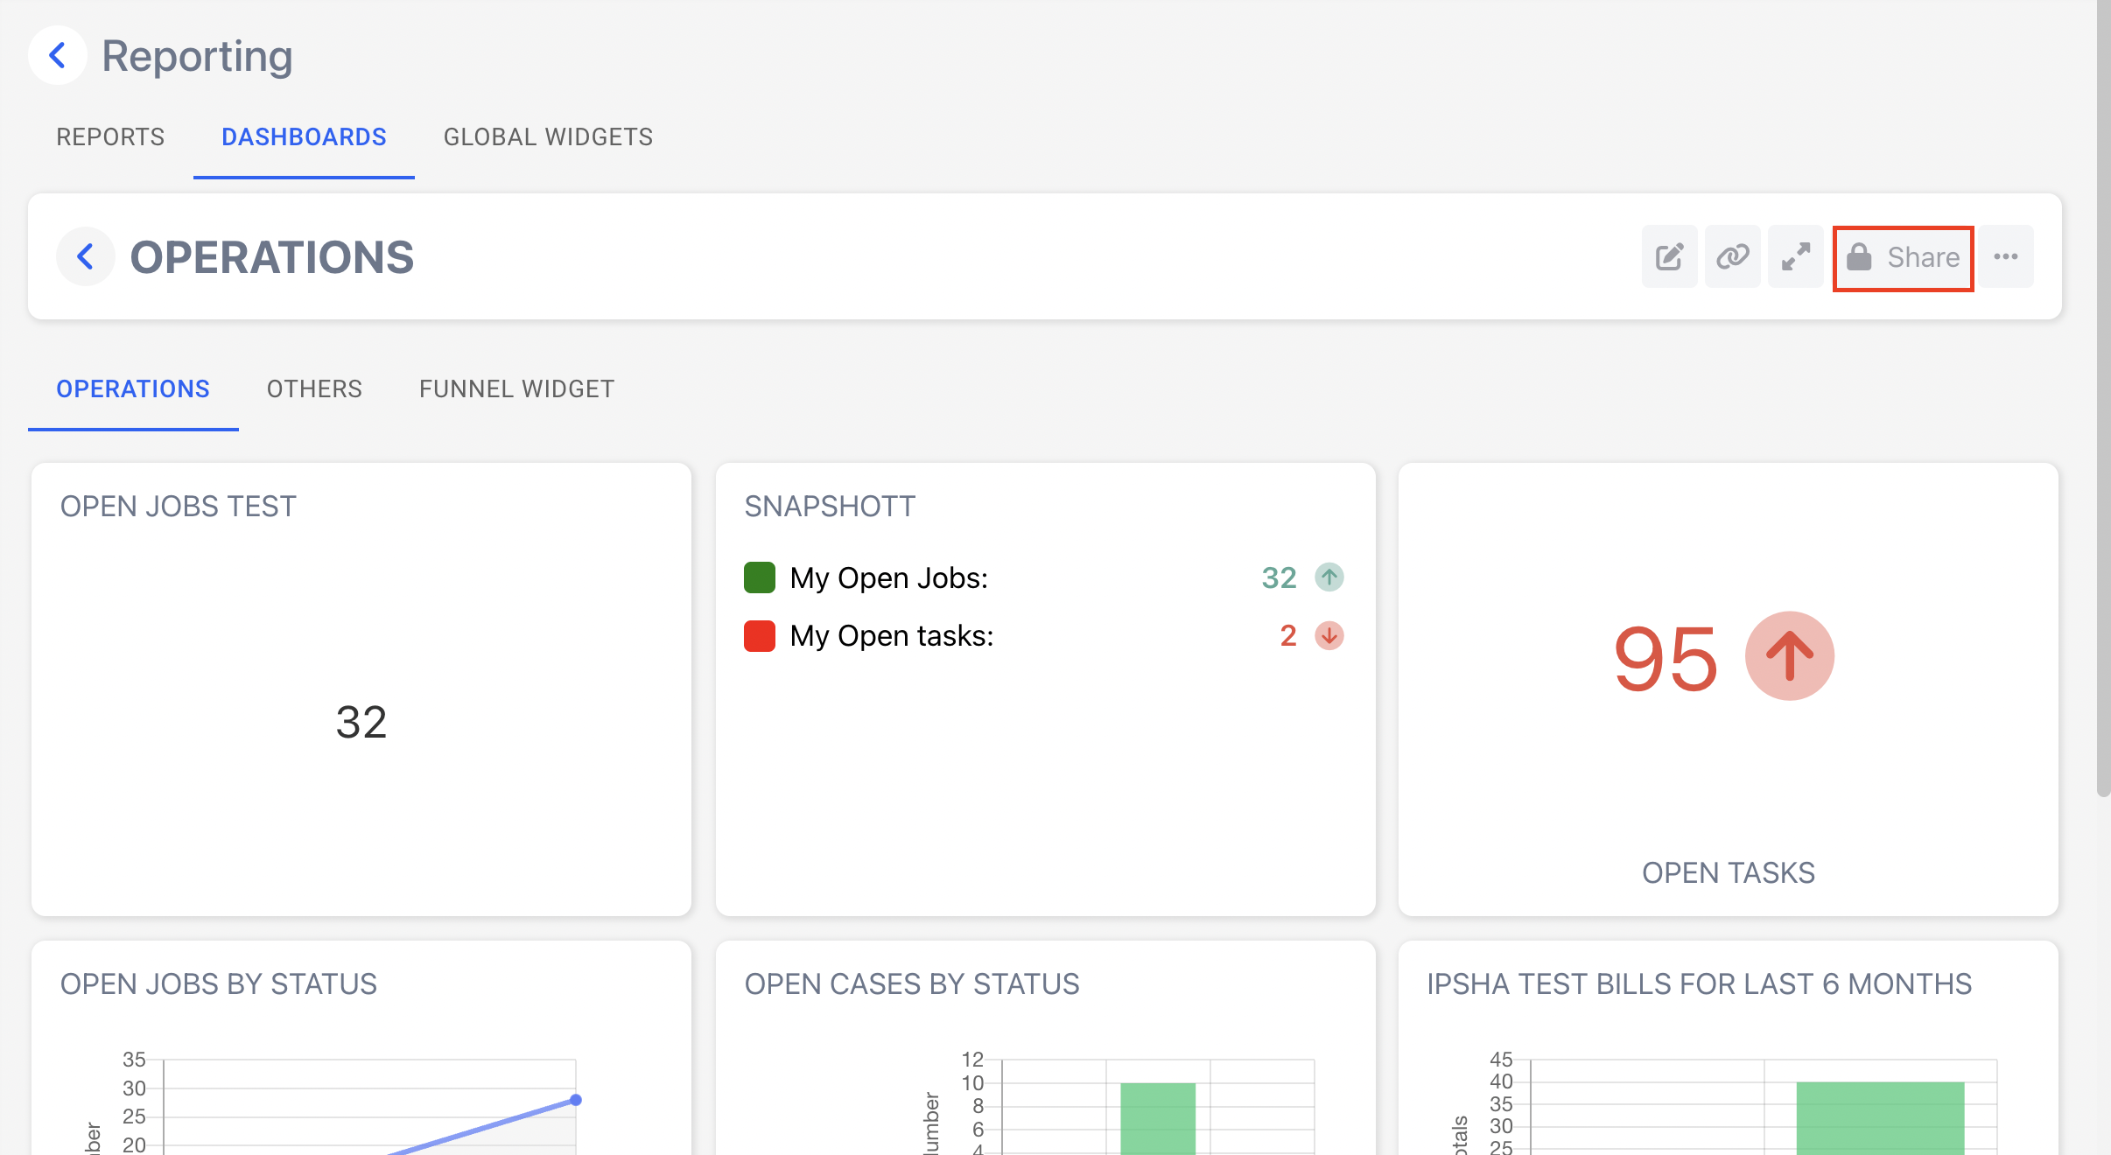Click green up arrow beside My Open Jobs
2111x1155 pixels.
1329,577
